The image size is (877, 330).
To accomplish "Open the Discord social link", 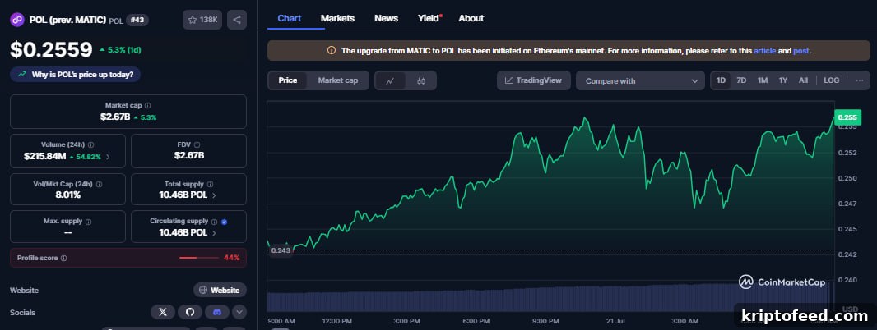I will 217,312.
